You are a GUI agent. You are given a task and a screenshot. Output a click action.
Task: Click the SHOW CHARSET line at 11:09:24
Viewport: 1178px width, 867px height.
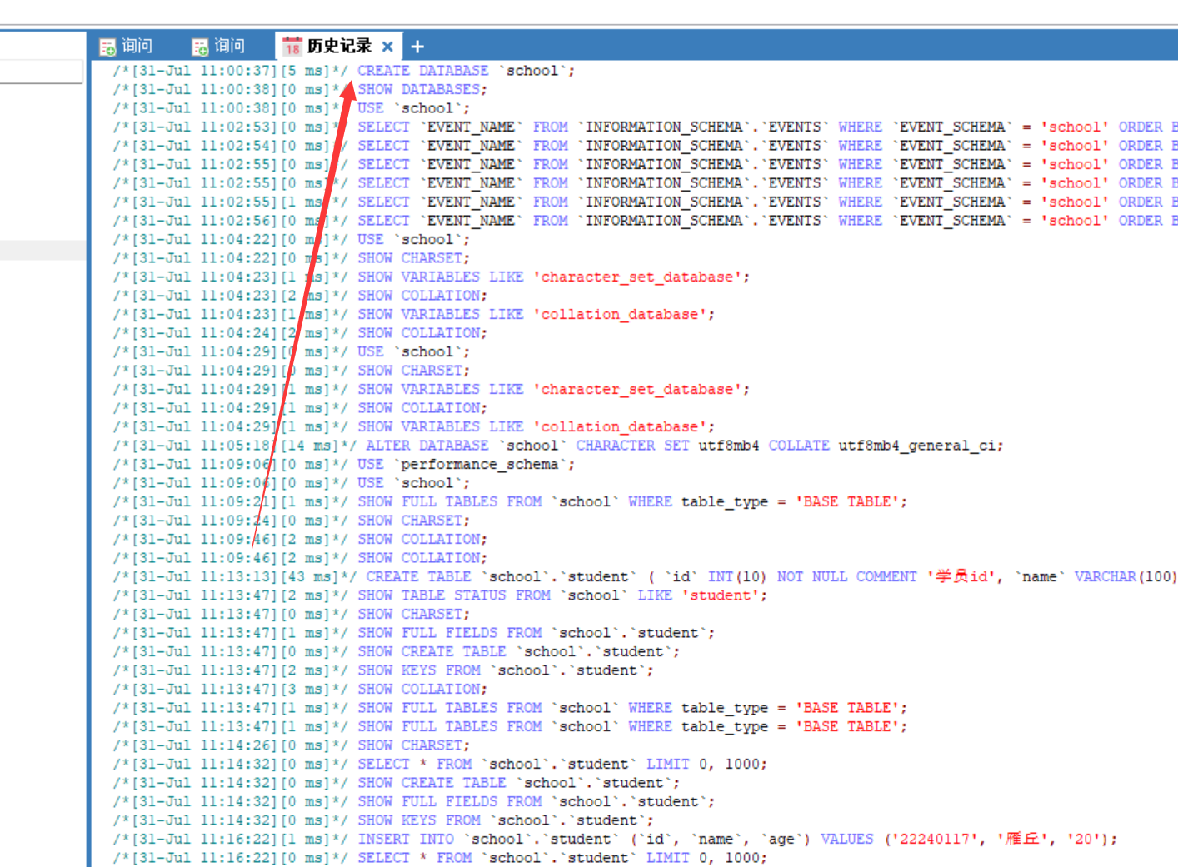click(292, 521)
